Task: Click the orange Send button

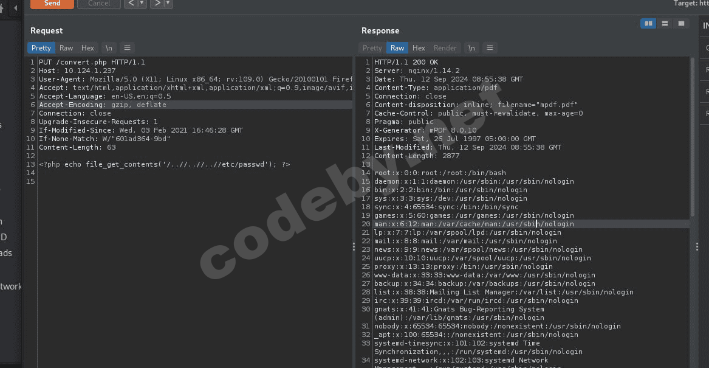Action: click(52, 4)
